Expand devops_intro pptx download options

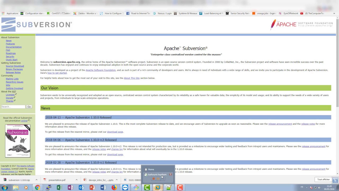(x=117, y=180)
